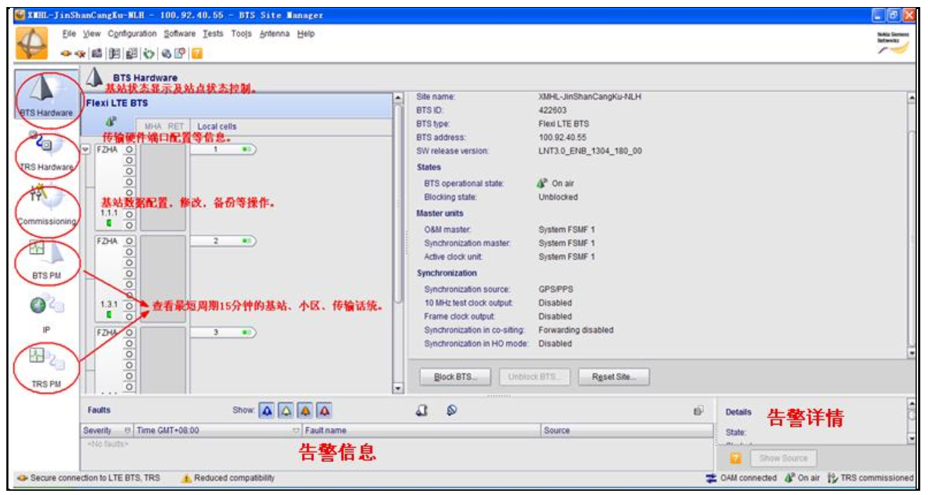Click the yellow help icon in top toolbar

click(x=197, y=53)
